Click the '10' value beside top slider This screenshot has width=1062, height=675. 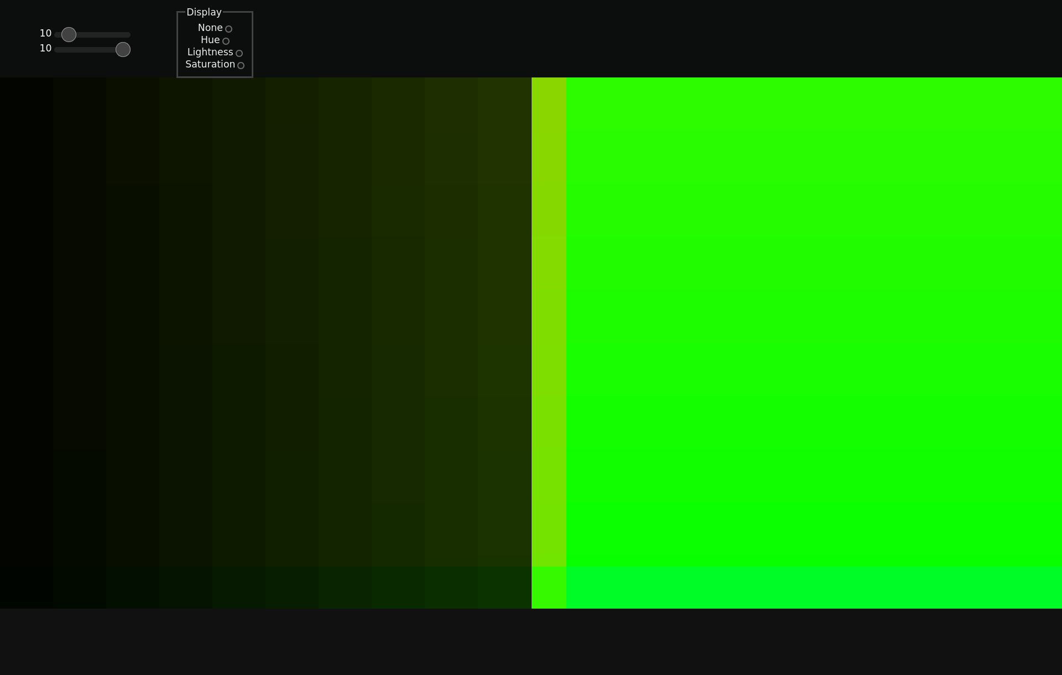coord(45,33)
